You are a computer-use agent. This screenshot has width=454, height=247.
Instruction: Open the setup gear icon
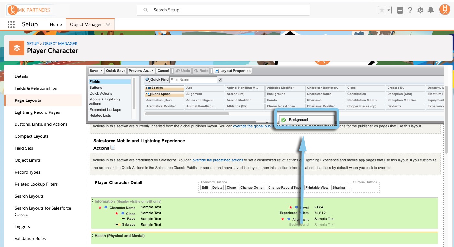click(x=420, y=10)
